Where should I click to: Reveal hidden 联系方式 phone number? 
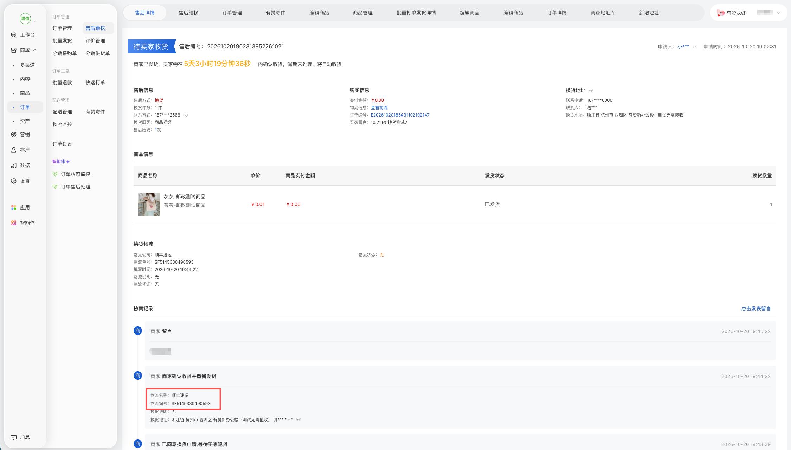click(x=186, y=115)
